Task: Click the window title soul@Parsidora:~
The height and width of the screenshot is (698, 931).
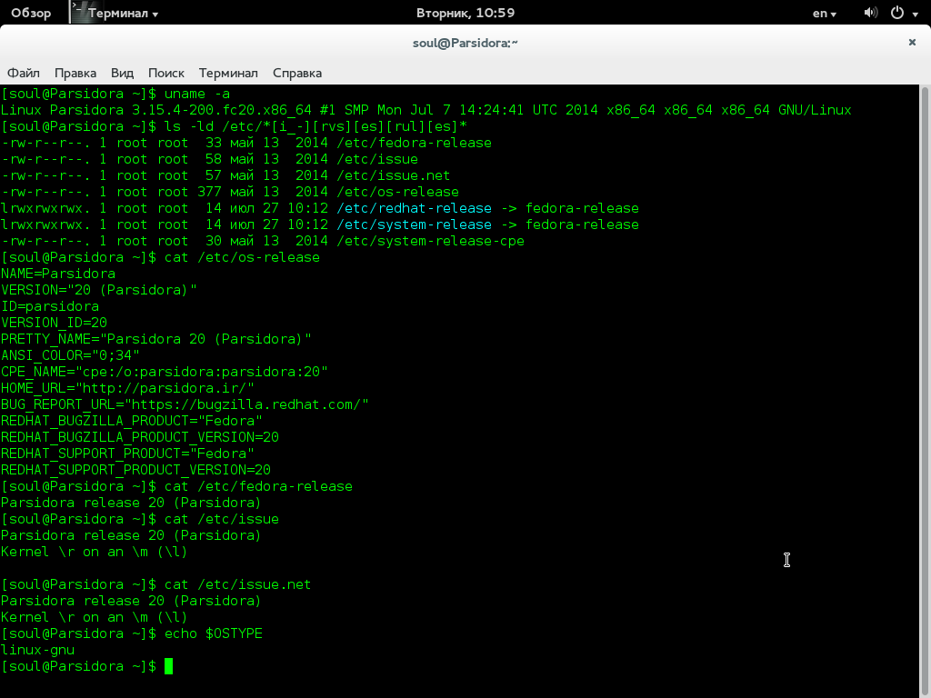Action: (x=465, y=43)
